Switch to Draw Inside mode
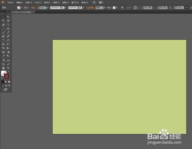Screen dimensions: 192x149 9,85
